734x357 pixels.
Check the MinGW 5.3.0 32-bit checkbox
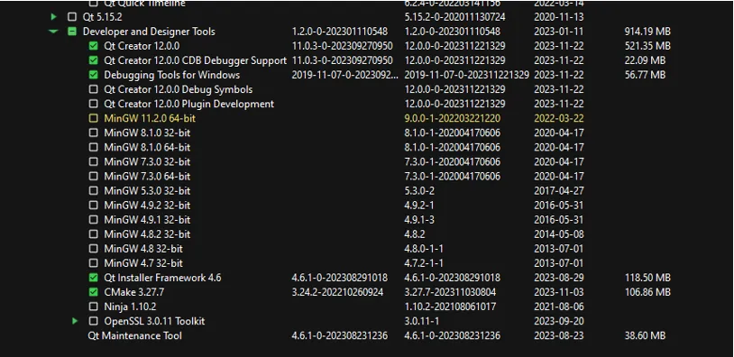pos(94,191)
